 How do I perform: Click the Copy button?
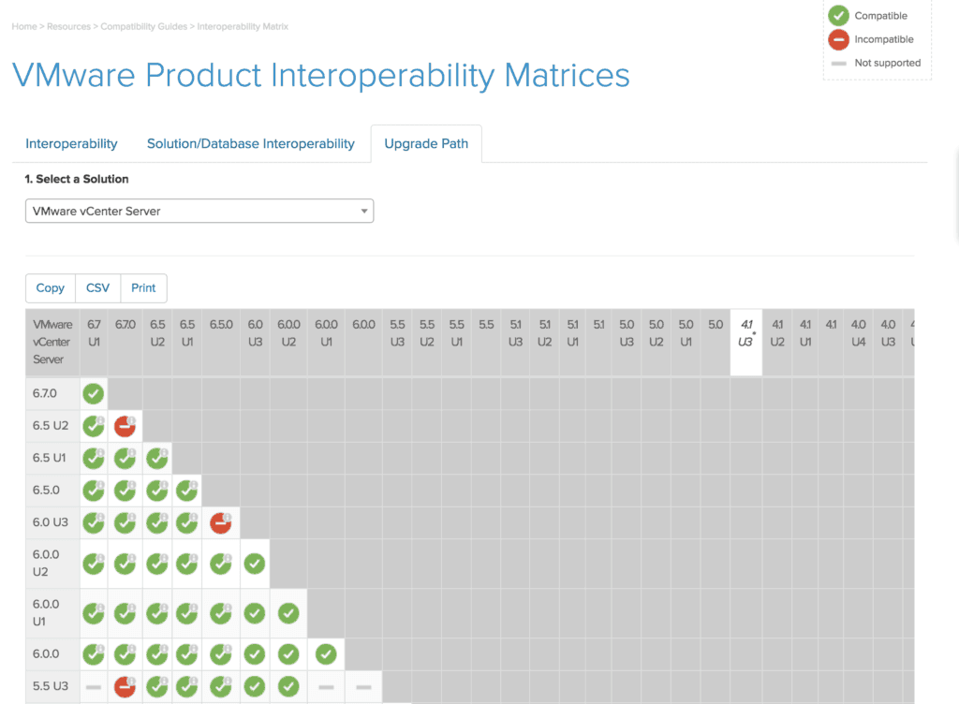tap(51, 287)
